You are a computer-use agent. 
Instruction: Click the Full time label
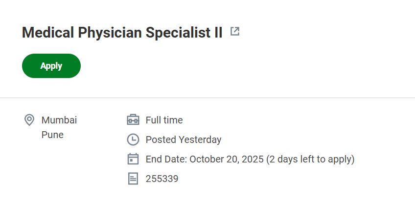click(164, 120)
